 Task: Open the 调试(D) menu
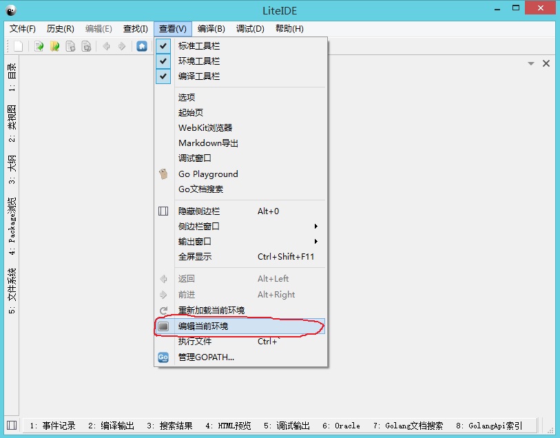pos(250,28)
